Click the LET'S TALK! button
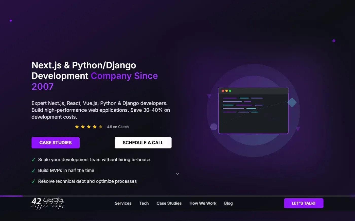Screen dimensions: 355x221 pos(304,203)
